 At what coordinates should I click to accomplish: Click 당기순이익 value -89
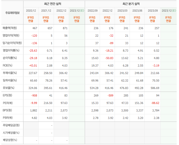pyautogui.click(x=111, y=43)
